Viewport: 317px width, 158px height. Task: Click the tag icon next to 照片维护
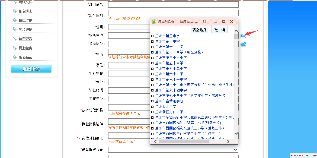pyautogui.click(x=15, y=29)
